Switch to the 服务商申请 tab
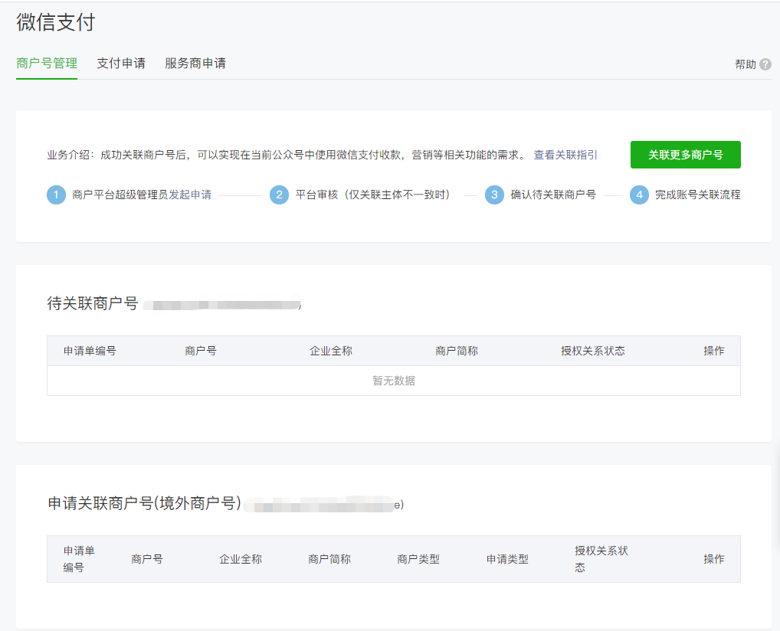This screenshot has height=631, width=780. click(195, 63)
